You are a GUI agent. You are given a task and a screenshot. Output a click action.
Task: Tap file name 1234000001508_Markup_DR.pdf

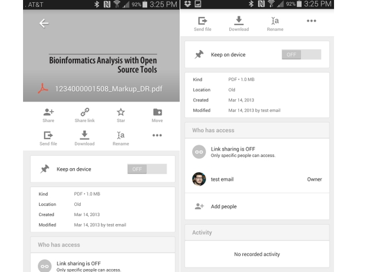pyautogui.click(x=108, y=89)
